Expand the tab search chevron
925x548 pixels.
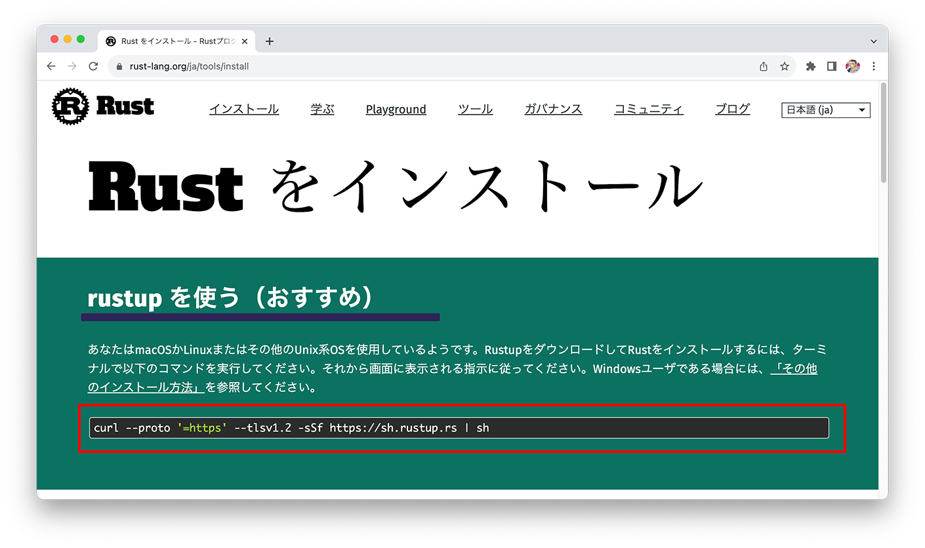pyautogui.click(x=873, y=41)
